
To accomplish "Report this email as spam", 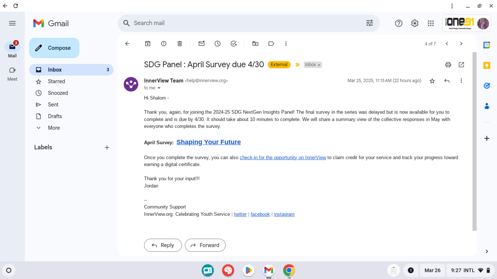I will click(x=163, y=44).
